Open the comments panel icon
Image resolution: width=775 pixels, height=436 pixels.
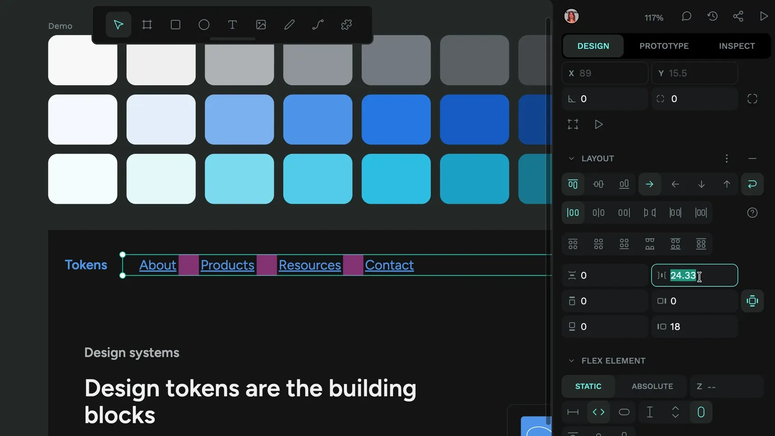click(687, 16)
